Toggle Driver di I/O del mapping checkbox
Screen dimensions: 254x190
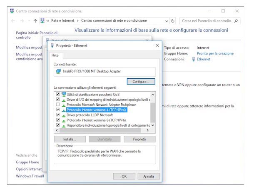pyautogui.click(x=57, y=99)
